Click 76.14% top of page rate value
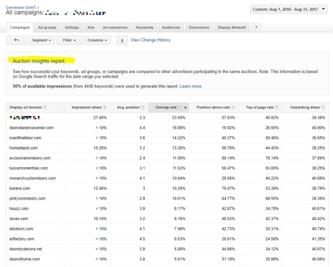 (272, 158)
